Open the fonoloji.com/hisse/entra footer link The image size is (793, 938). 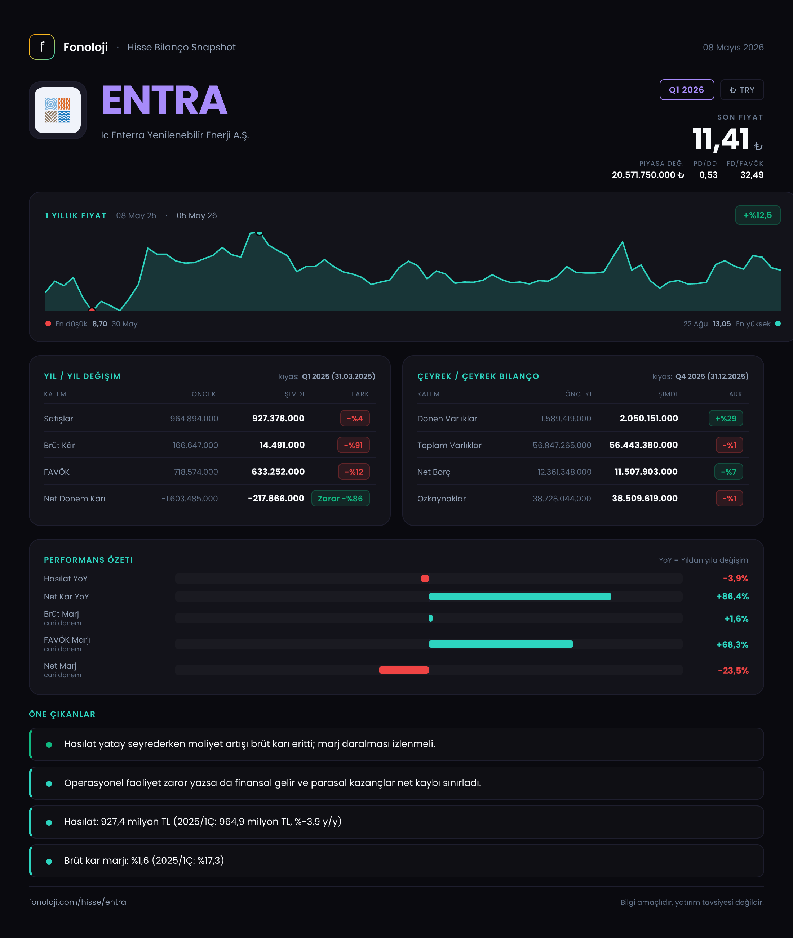77,902
